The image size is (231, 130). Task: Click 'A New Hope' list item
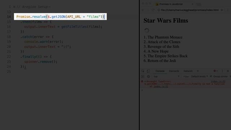(x=158, y=51)
